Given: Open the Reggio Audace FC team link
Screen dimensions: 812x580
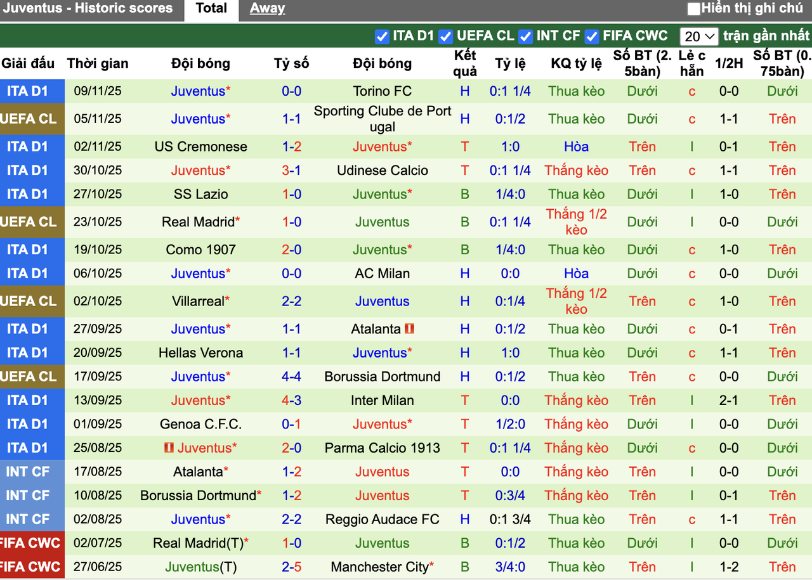Looking at the screenshot, I should 383,520.
